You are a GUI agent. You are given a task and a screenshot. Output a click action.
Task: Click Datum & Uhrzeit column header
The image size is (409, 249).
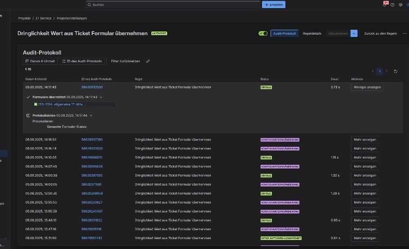(36, 79)
